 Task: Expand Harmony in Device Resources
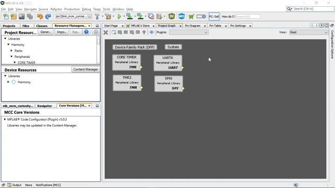8,82
